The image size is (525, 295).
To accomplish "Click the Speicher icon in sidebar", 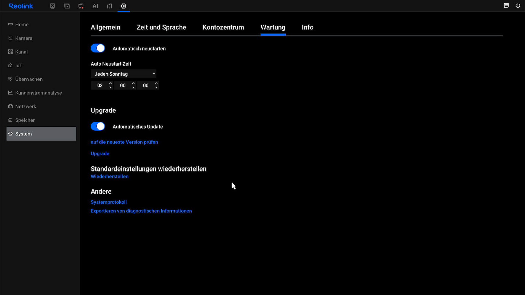I will pos(10,120).
